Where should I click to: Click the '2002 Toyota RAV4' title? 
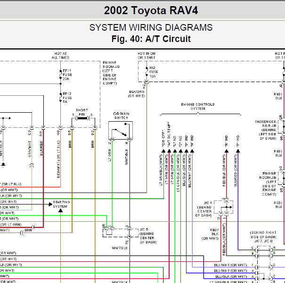pyautogui.click(x=151, y=10)
